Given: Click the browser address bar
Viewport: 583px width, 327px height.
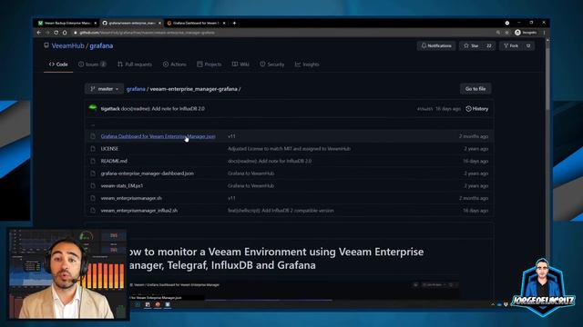Looking at the screenshot, I should (283, 33).
